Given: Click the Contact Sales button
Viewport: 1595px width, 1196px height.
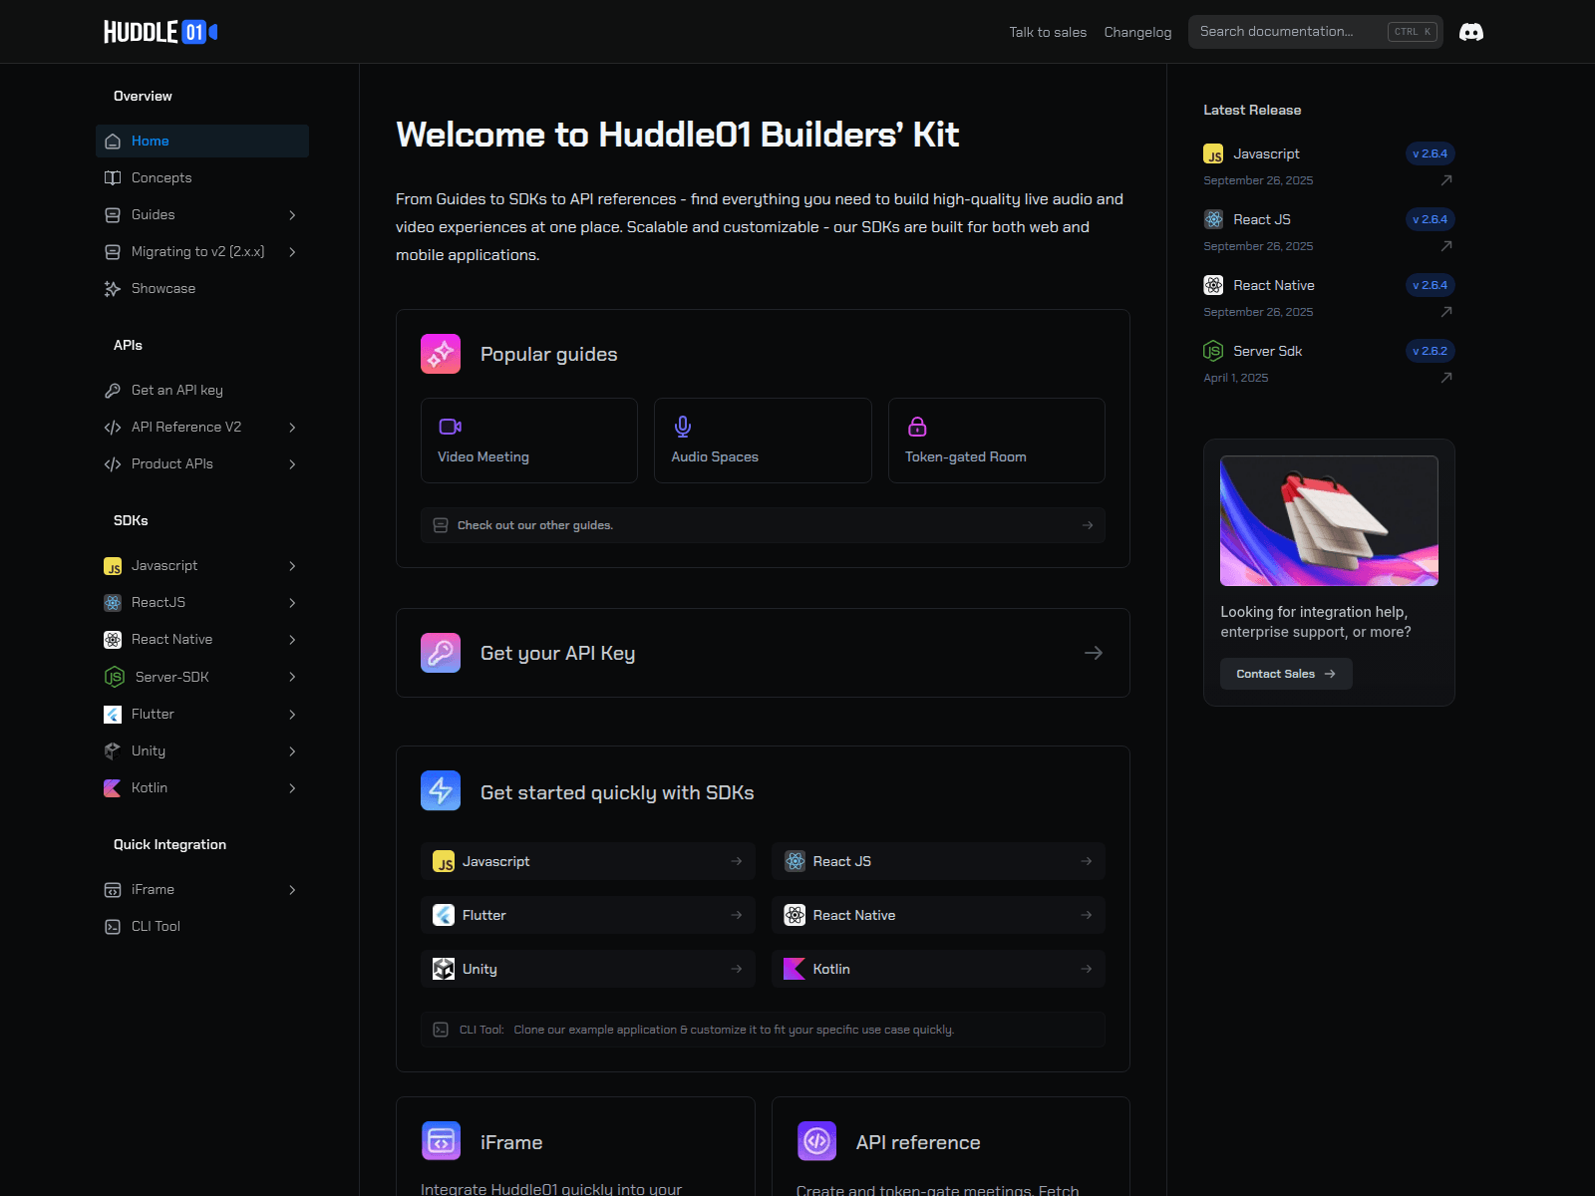Looking at the screenshot, I should pos(1285,673).
